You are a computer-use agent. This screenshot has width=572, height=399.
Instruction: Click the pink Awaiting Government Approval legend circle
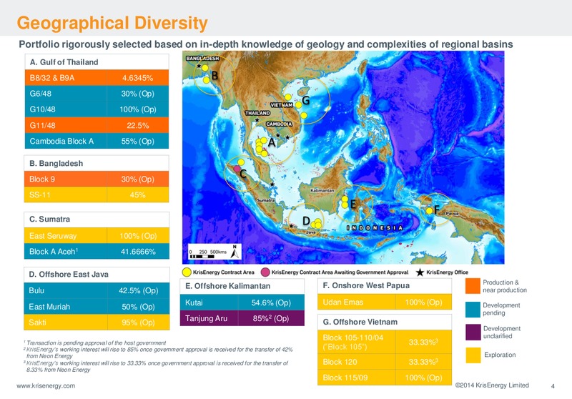click(265, 272)
